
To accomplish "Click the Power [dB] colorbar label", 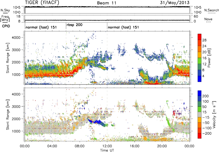I will pos(209,58).
